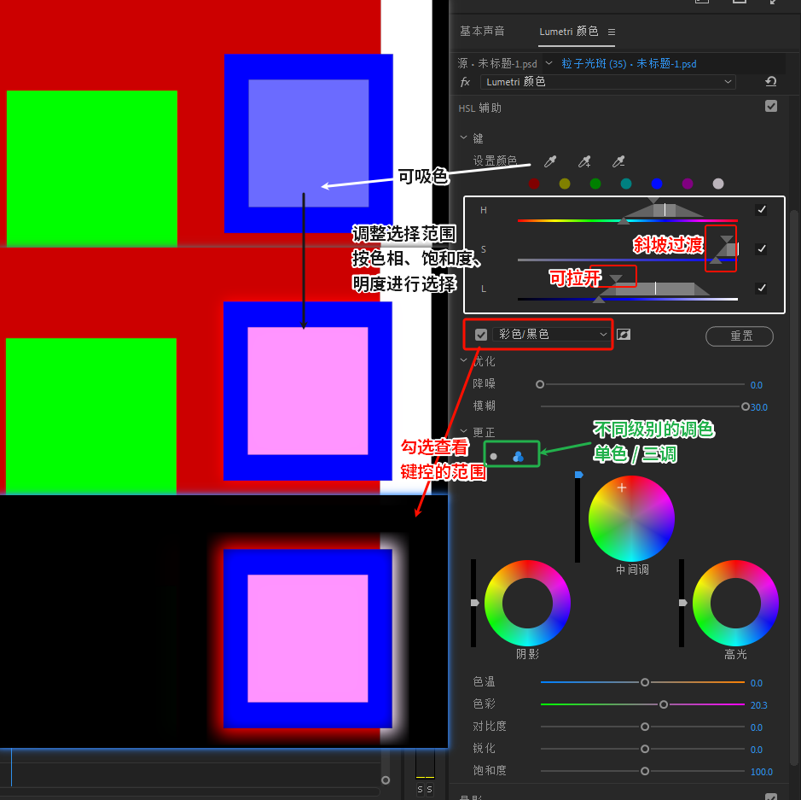Switch to the Lumetri 颜色 tab
Image resolution: width=801 pixels, height=800 pixels.
point(568,32)
